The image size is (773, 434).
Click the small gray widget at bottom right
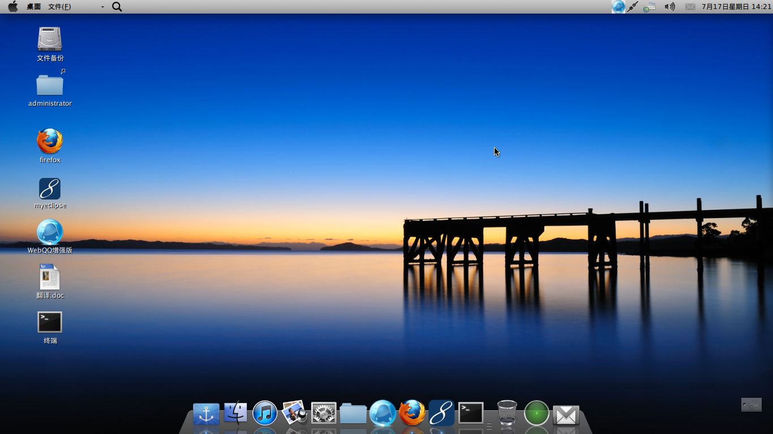point(751,405)
